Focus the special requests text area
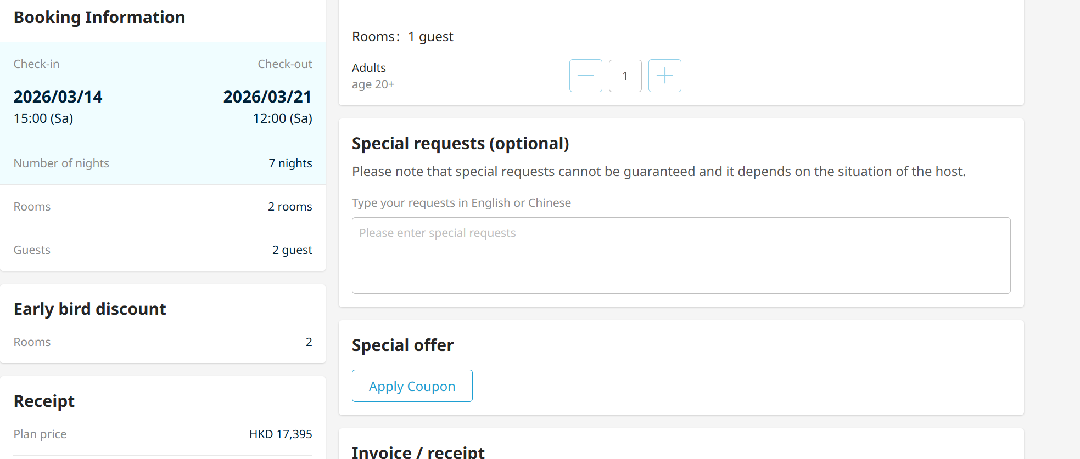The height and width of the screenshot is (459, 1080). click(681, 256)
